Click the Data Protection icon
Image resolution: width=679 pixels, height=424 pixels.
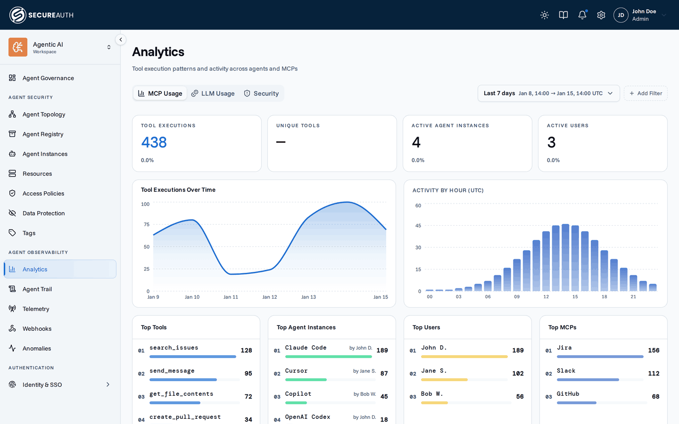12,213
